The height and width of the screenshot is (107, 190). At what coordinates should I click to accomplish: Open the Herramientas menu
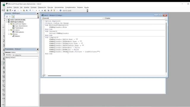(x=59, y=7)
